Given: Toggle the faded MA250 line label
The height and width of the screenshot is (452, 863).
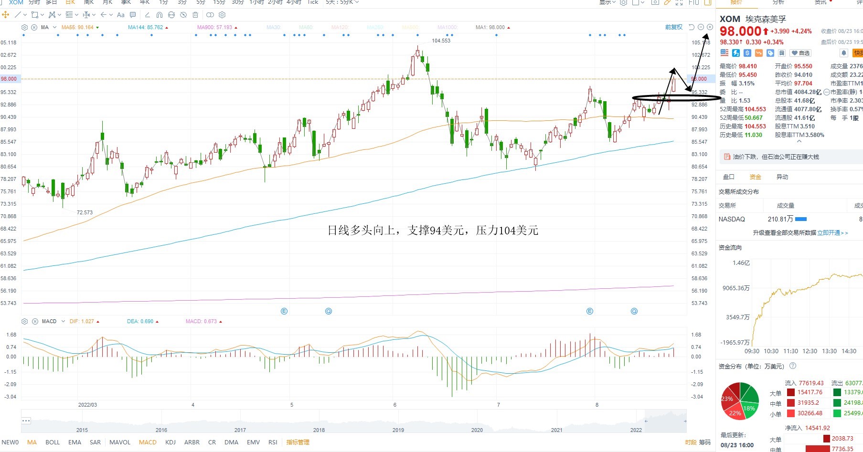Looking at the screenshot, I should [x=375, y=27].
